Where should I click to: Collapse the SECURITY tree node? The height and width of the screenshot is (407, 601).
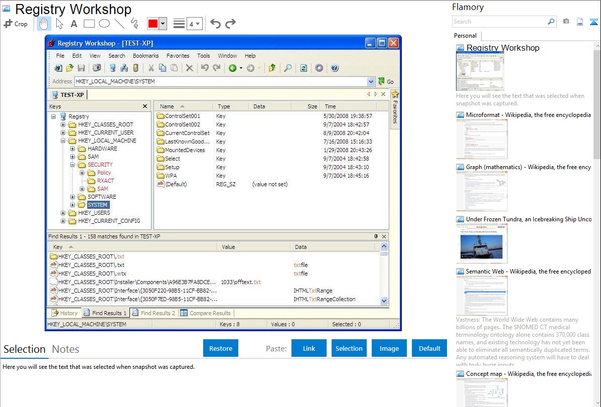[x=72, y=165]
